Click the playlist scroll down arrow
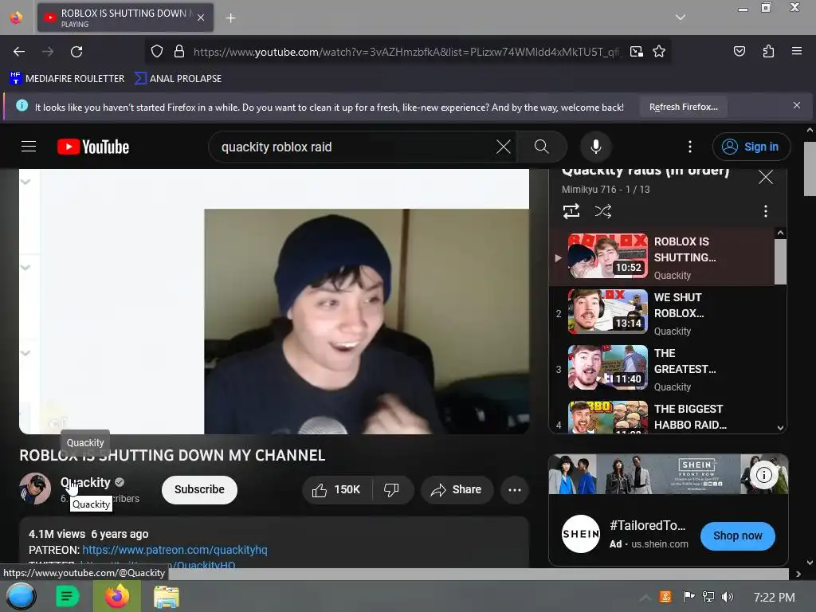The image size is (816, 612). 780,427
